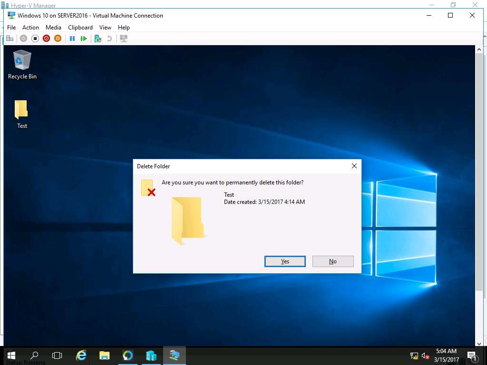The height and width of the screenshot is (365, 487).
Task: Open taskbar search magnifier
Action: click(34, 355)
